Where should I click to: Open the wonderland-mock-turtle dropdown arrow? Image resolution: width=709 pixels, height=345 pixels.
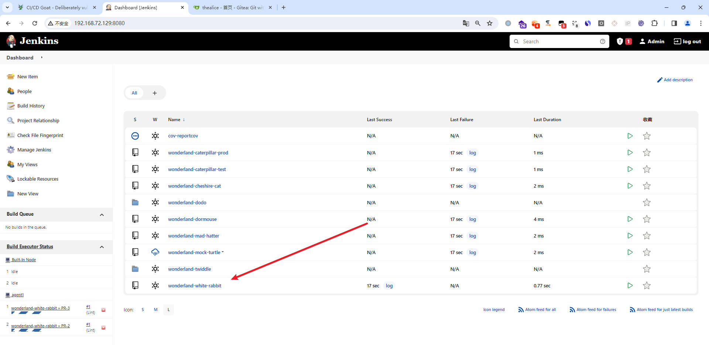[223, 252]
